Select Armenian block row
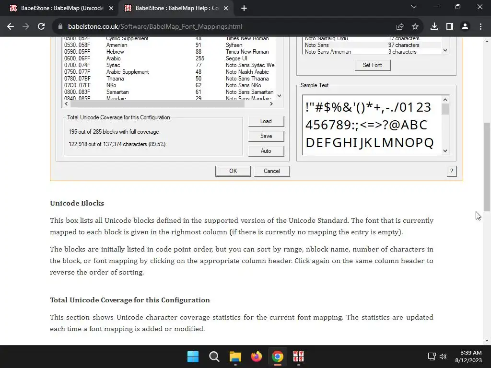491x368 pixels. 169,45
